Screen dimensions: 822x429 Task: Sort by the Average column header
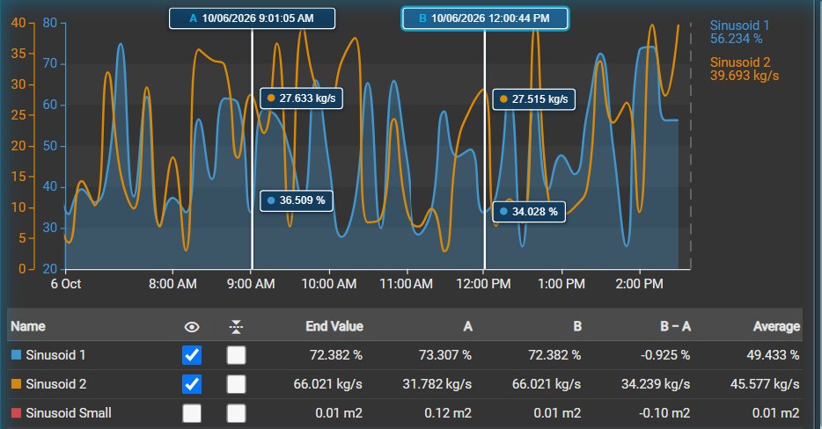coord(776,326)
